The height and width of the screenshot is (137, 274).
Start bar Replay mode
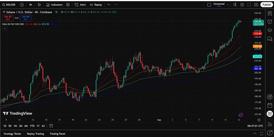(96, 5)
